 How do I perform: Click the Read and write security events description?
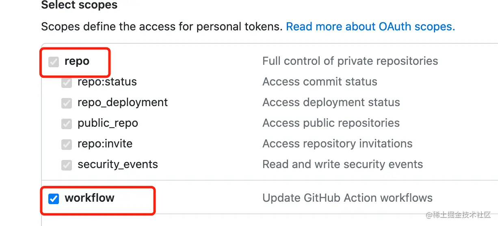pos(342,164)
